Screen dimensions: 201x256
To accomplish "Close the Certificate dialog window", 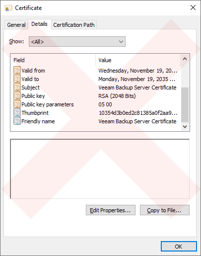I will click(193, 7).
